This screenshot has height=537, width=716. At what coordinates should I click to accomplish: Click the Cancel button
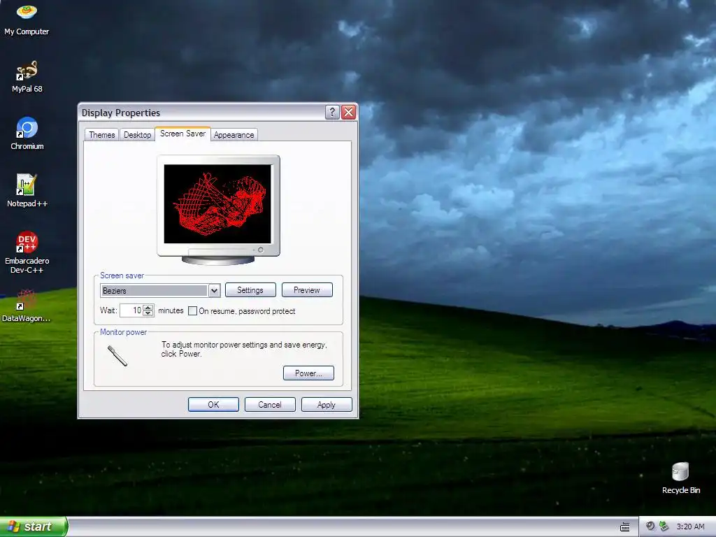click(270, 405)
